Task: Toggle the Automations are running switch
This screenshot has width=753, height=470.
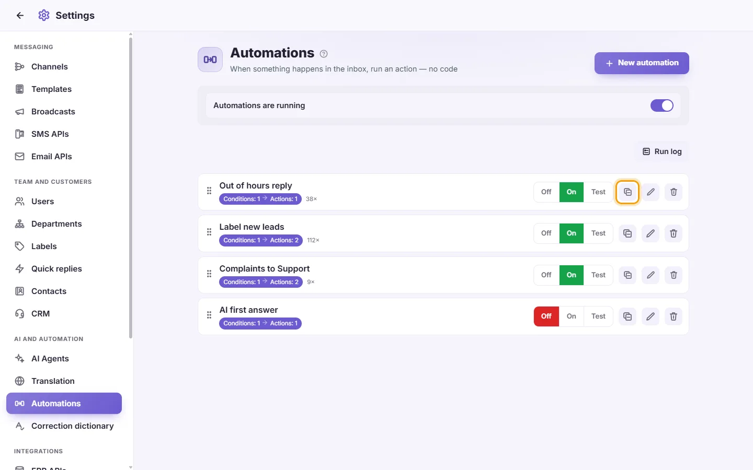Action: (662, 105)
